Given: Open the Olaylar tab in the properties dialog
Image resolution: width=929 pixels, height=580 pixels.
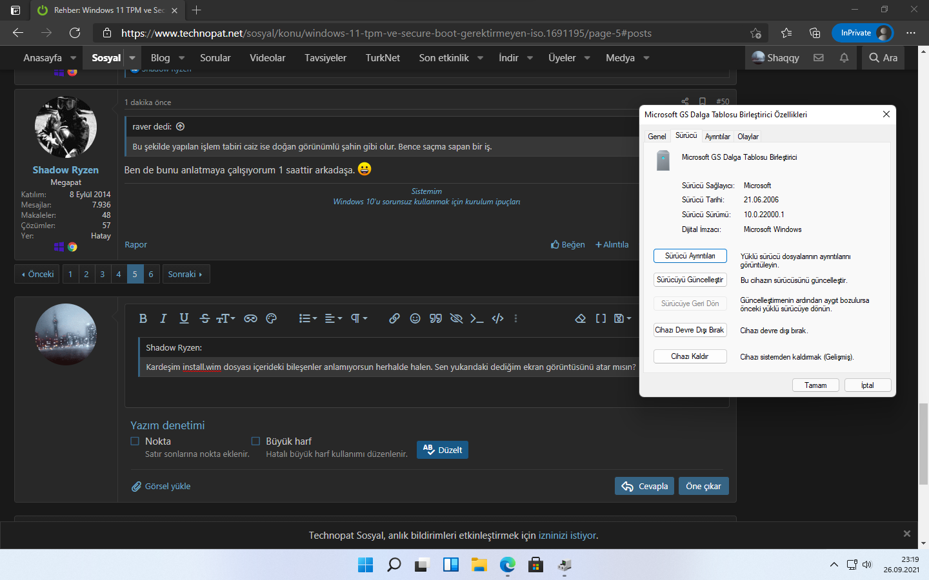Looking at the screenshot, I should (x=748, y=137).
